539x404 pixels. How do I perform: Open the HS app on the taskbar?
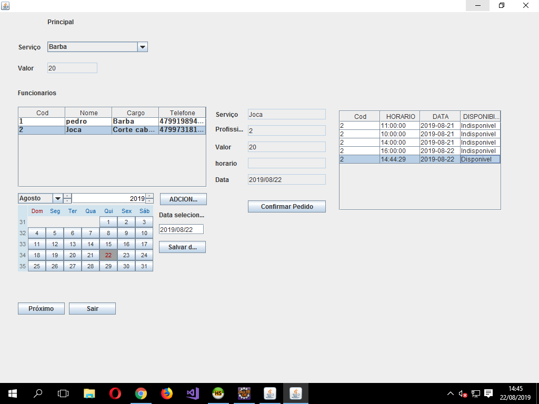coord(218,393)
